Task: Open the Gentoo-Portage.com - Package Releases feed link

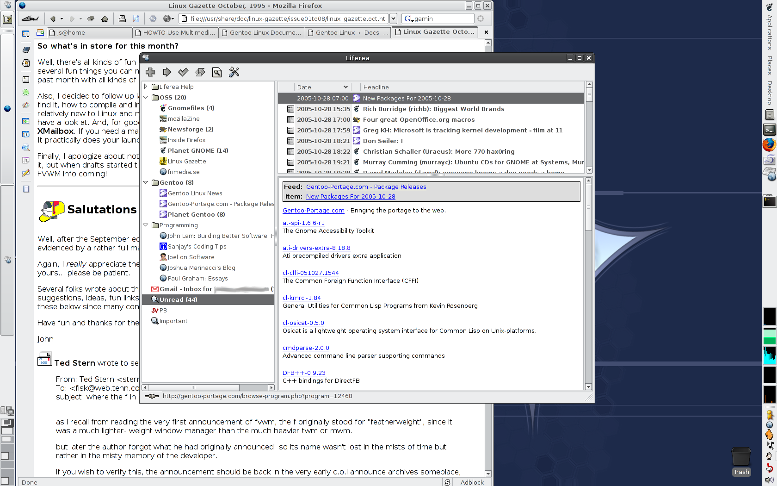Action: click(x=366, y=187)
